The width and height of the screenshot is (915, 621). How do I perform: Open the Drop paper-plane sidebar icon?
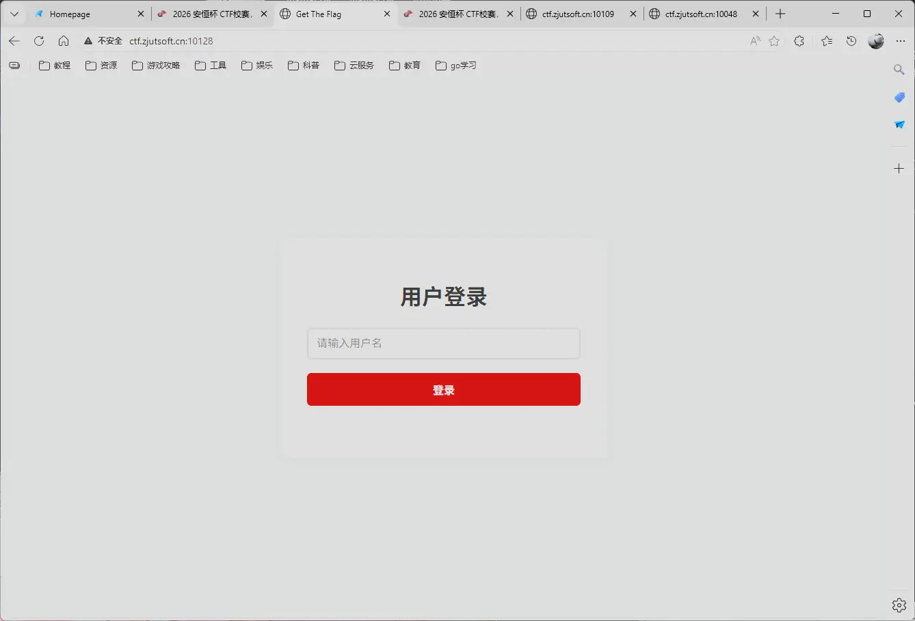pos(899,125)
